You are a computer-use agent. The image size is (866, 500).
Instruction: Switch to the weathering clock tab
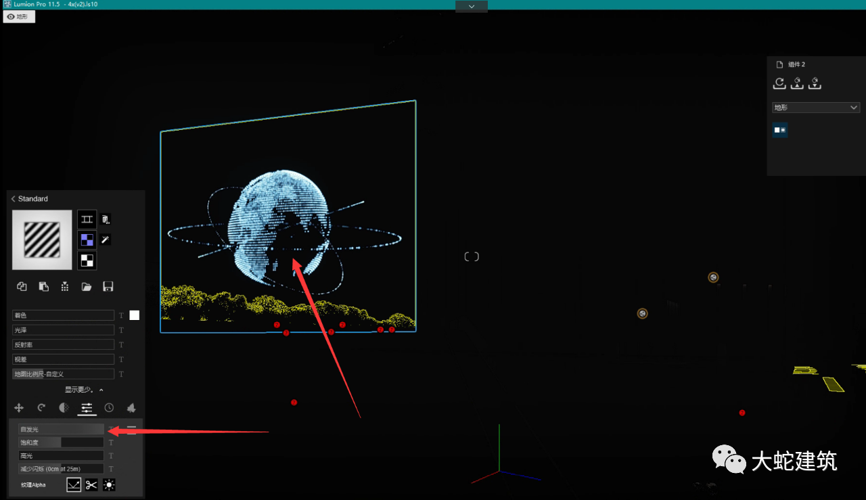point(109,407)
